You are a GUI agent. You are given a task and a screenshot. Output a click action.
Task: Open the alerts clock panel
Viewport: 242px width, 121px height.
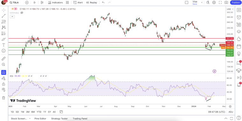239,17
